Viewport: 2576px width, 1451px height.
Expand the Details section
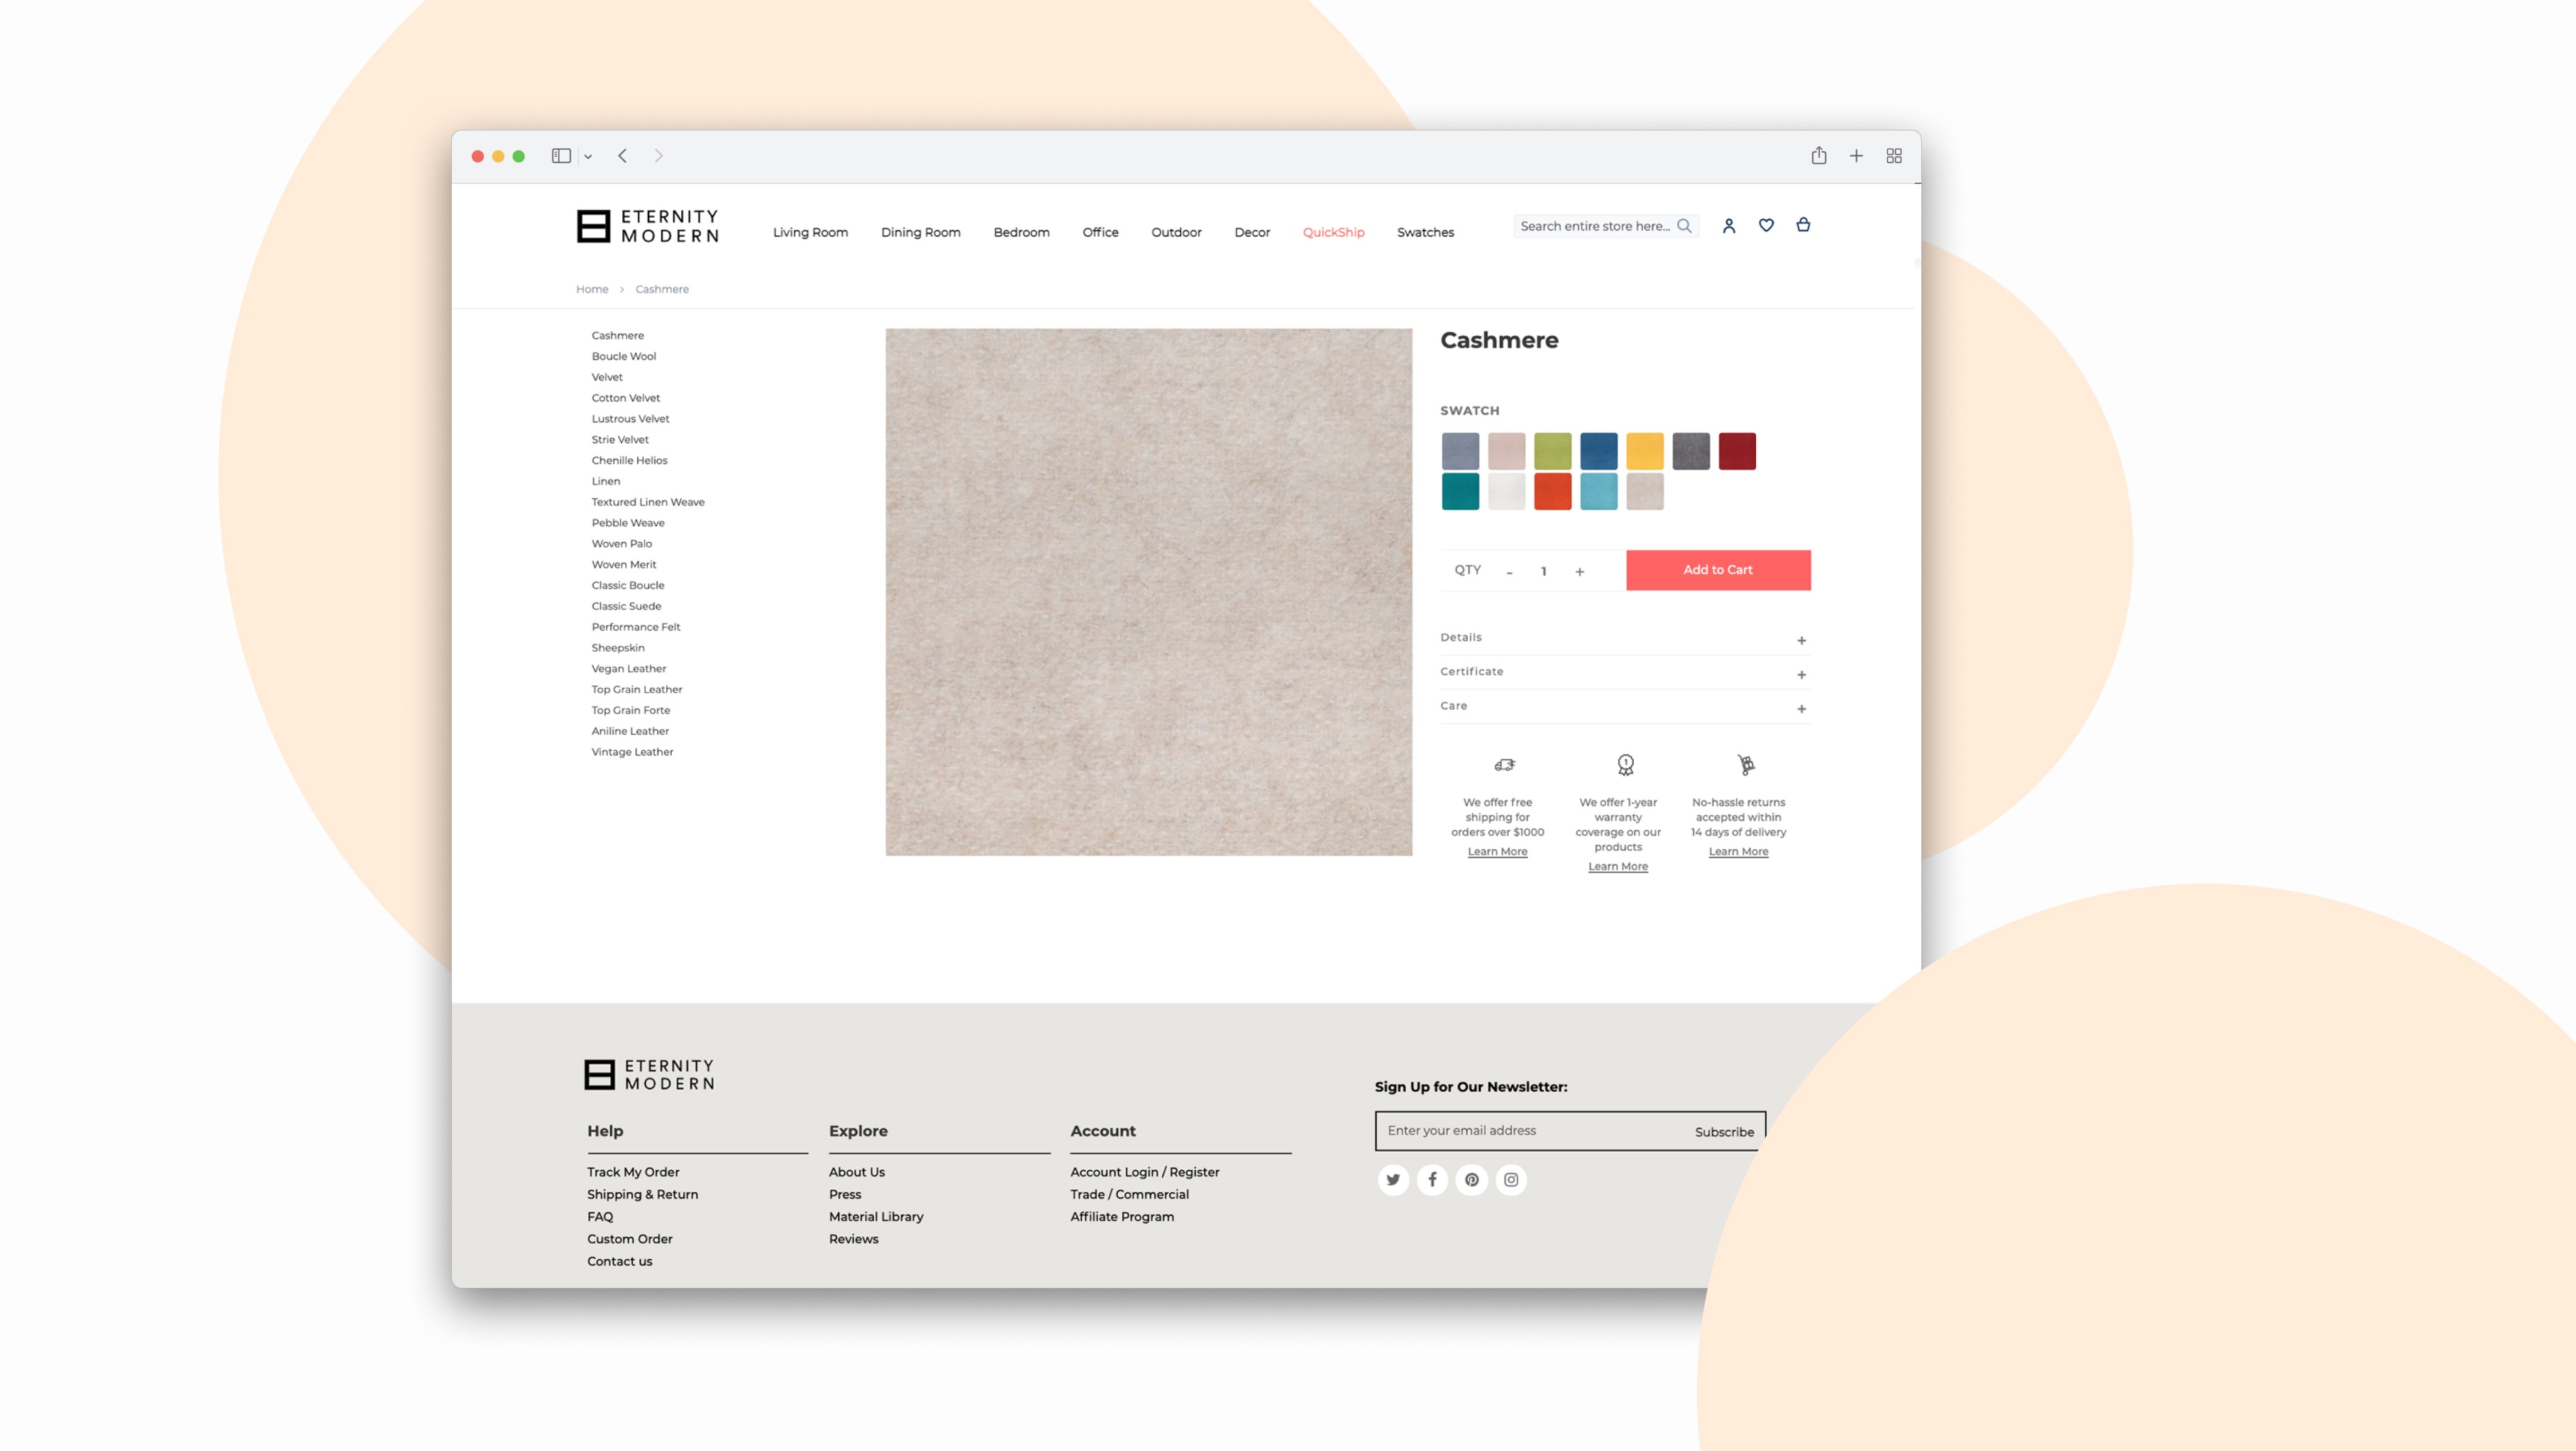1625,638
